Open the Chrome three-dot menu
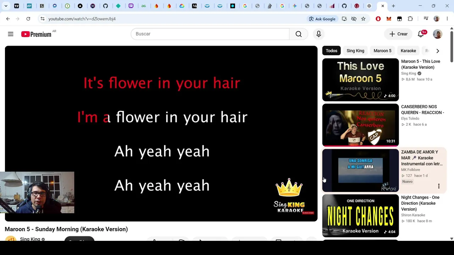This screenshot has width=454, height=255. 447,19
